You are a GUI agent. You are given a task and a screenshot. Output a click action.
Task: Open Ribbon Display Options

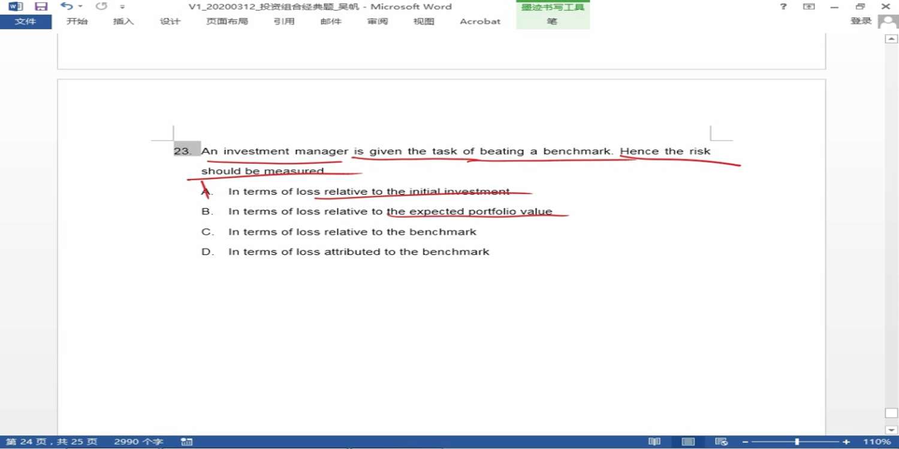[809, 7]
